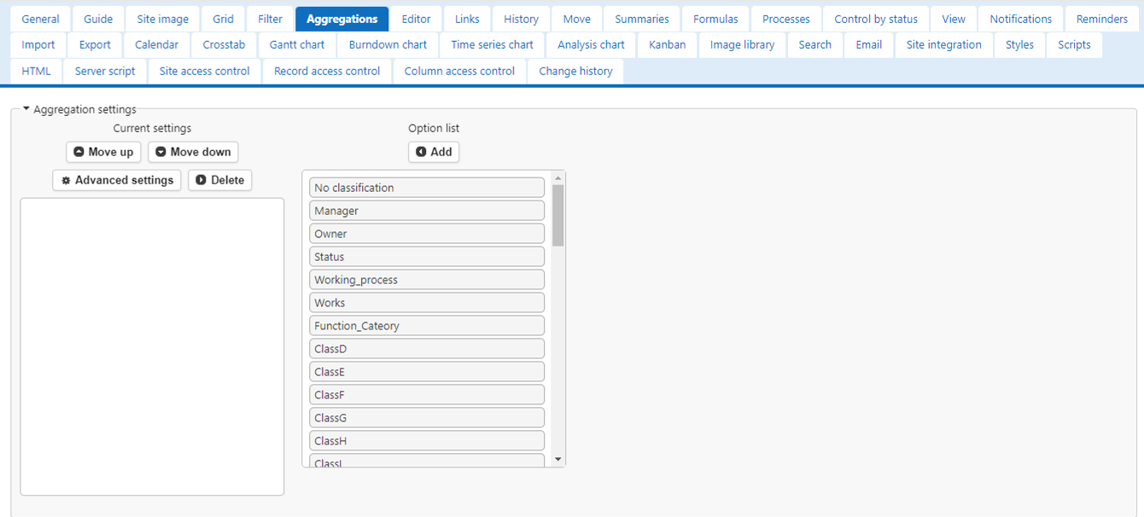The image size is (1144, 517).
Task: Open the Kanban tab
Action: pyautogui.click(x=668, y=44)
